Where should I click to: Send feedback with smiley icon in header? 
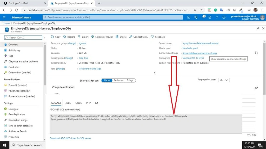(224, 17)
